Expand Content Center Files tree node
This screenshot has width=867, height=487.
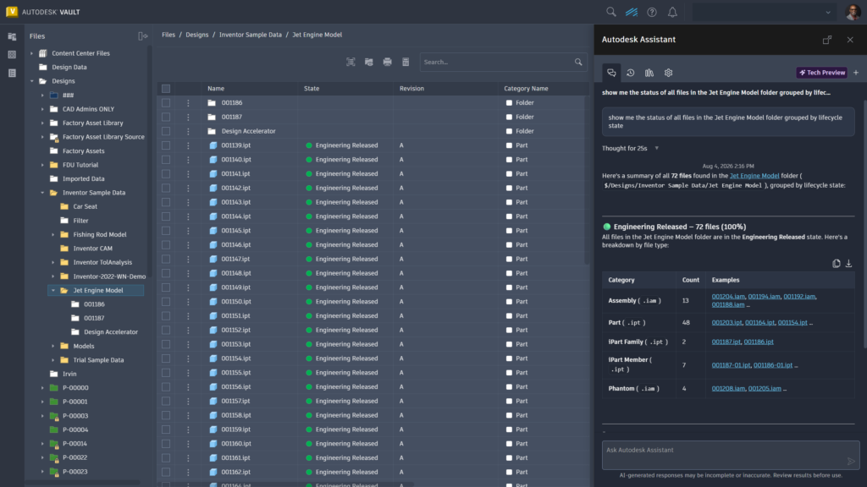coord(31,53)
